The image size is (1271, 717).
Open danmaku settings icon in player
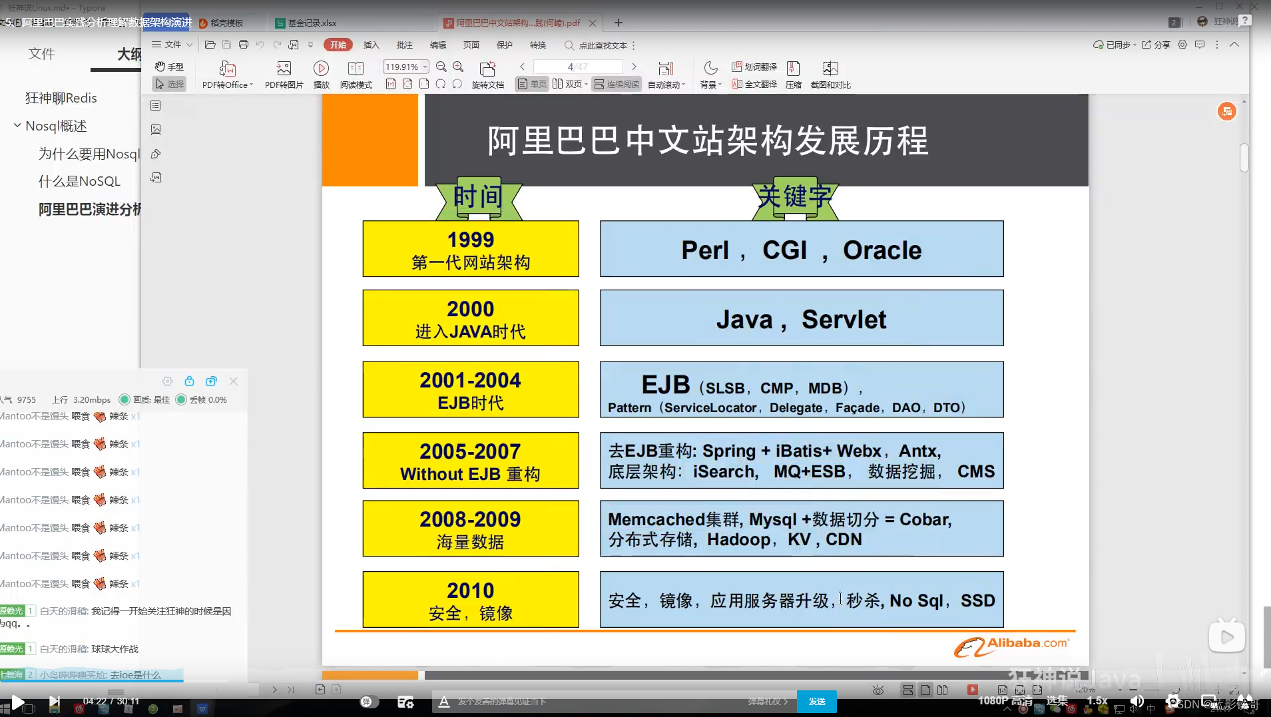[405, 702]
